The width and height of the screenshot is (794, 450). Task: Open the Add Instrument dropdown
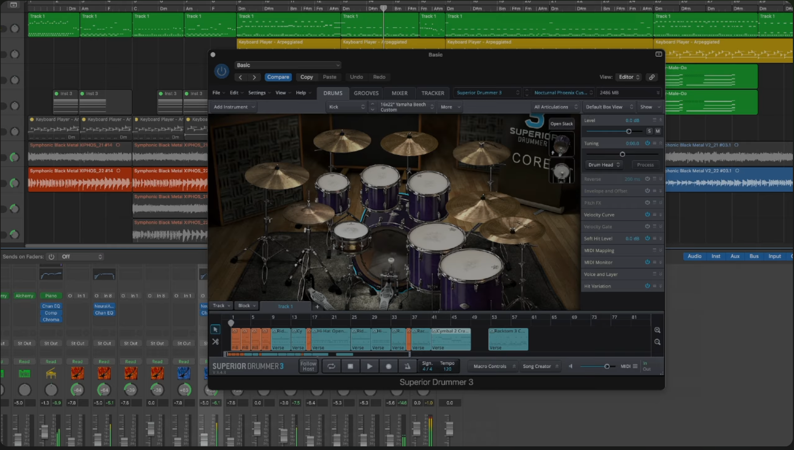[x=233, y=107]
